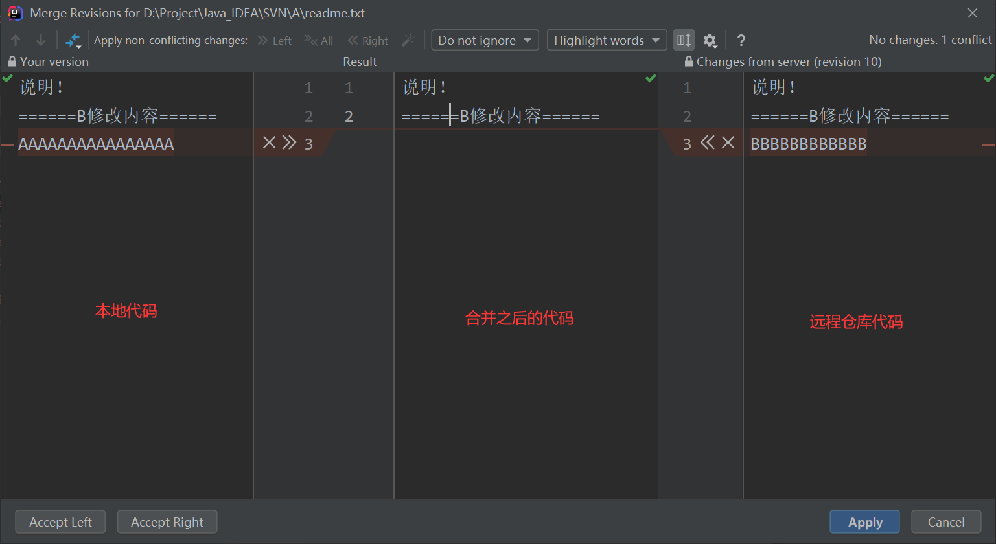Accept the BBBB line with left-pointing chevrons
The image size is (996, 544).
(x=707, y=142)
